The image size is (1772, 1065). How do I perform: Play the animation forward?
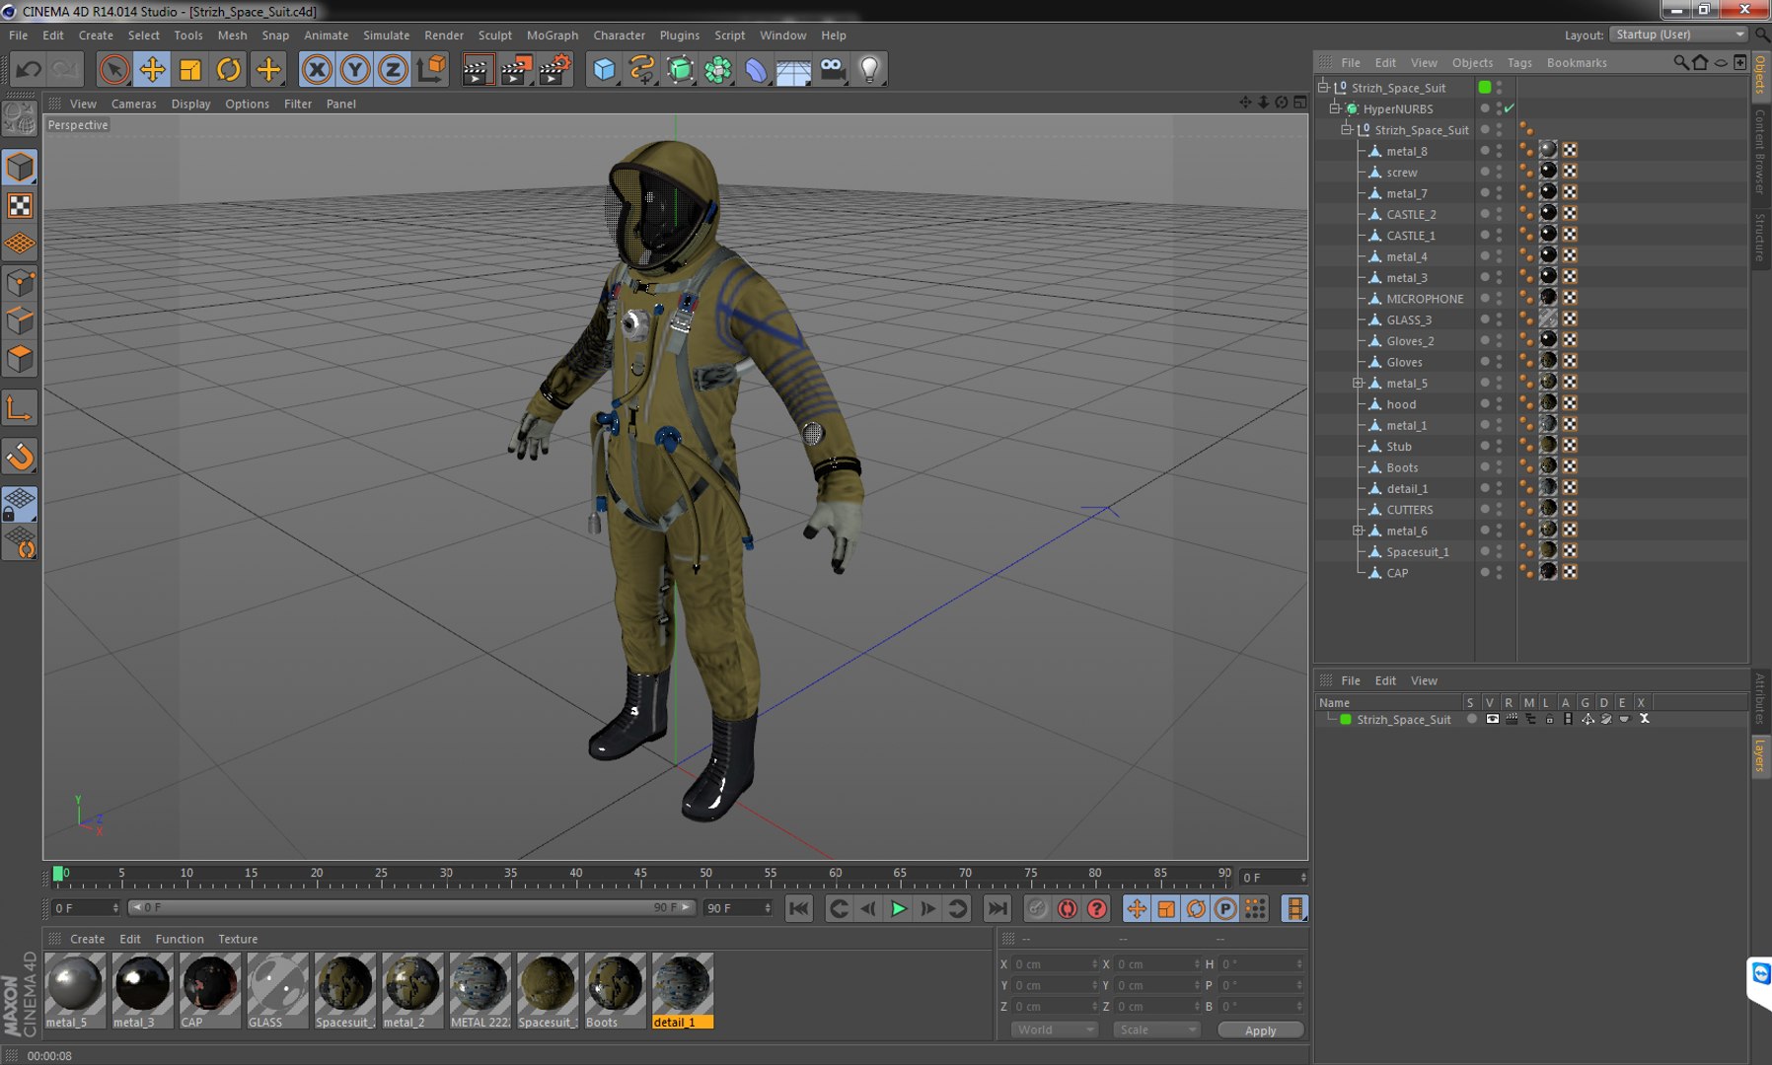pos(898,908)
